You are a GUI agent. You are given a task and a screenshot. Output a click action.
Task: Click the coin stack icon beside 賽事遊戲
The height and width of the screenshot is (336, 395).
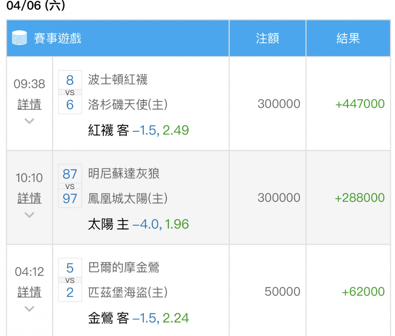click(19, 38)
